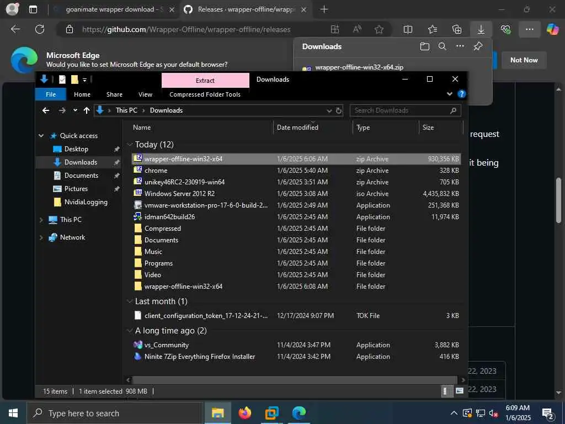Open downloads folder icon in Downloads panel
The width and height of the screenshot is (565, 424).
coord(425,46)
